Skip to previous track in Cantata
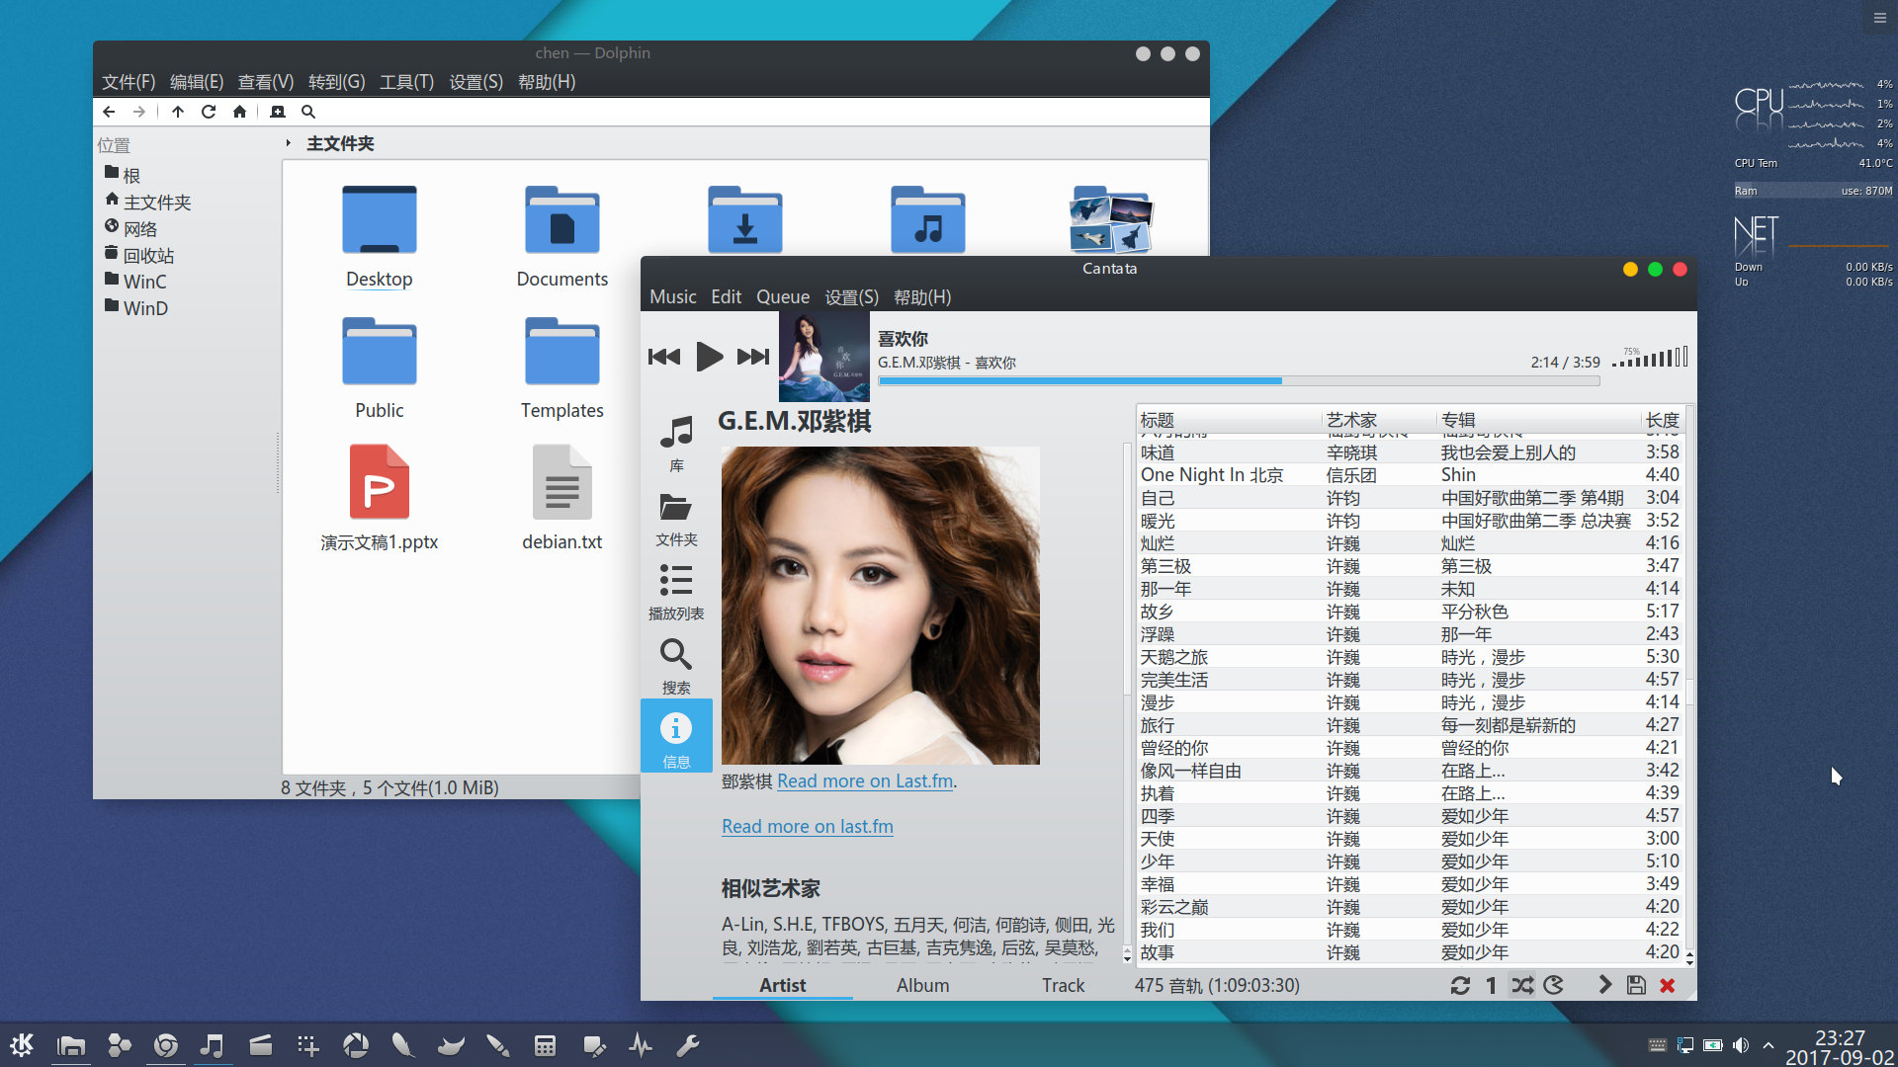This screenshot has width=1898, height=1067. point(664,357)
